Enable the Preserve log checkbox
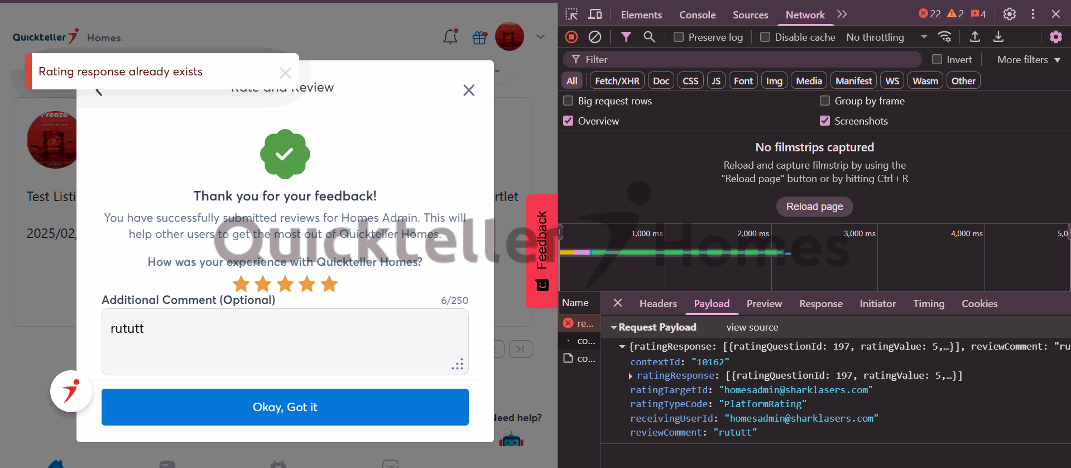This screenshot has height=468, width=1071. pos(679,37)
